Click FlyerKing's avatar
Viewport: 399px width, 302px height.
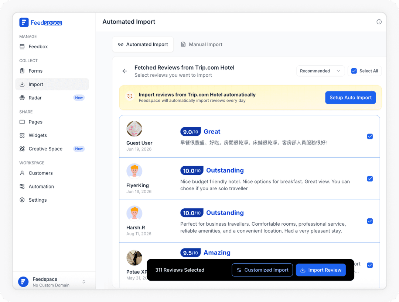click(134, 171)
